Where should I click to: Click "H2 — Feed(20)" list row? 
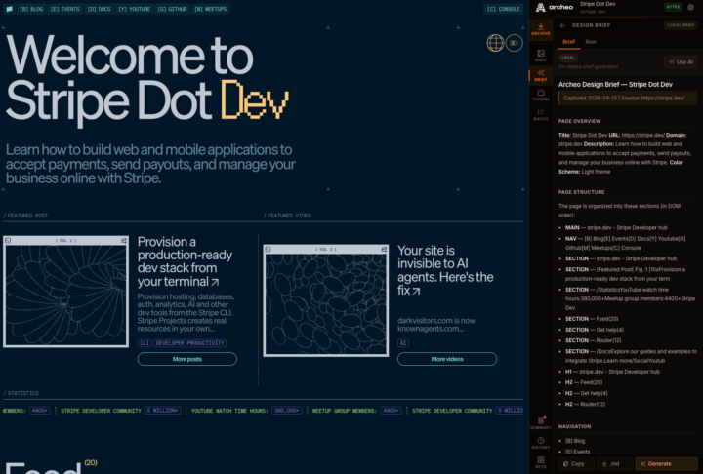pyautogui.click(x=583, y=382)
